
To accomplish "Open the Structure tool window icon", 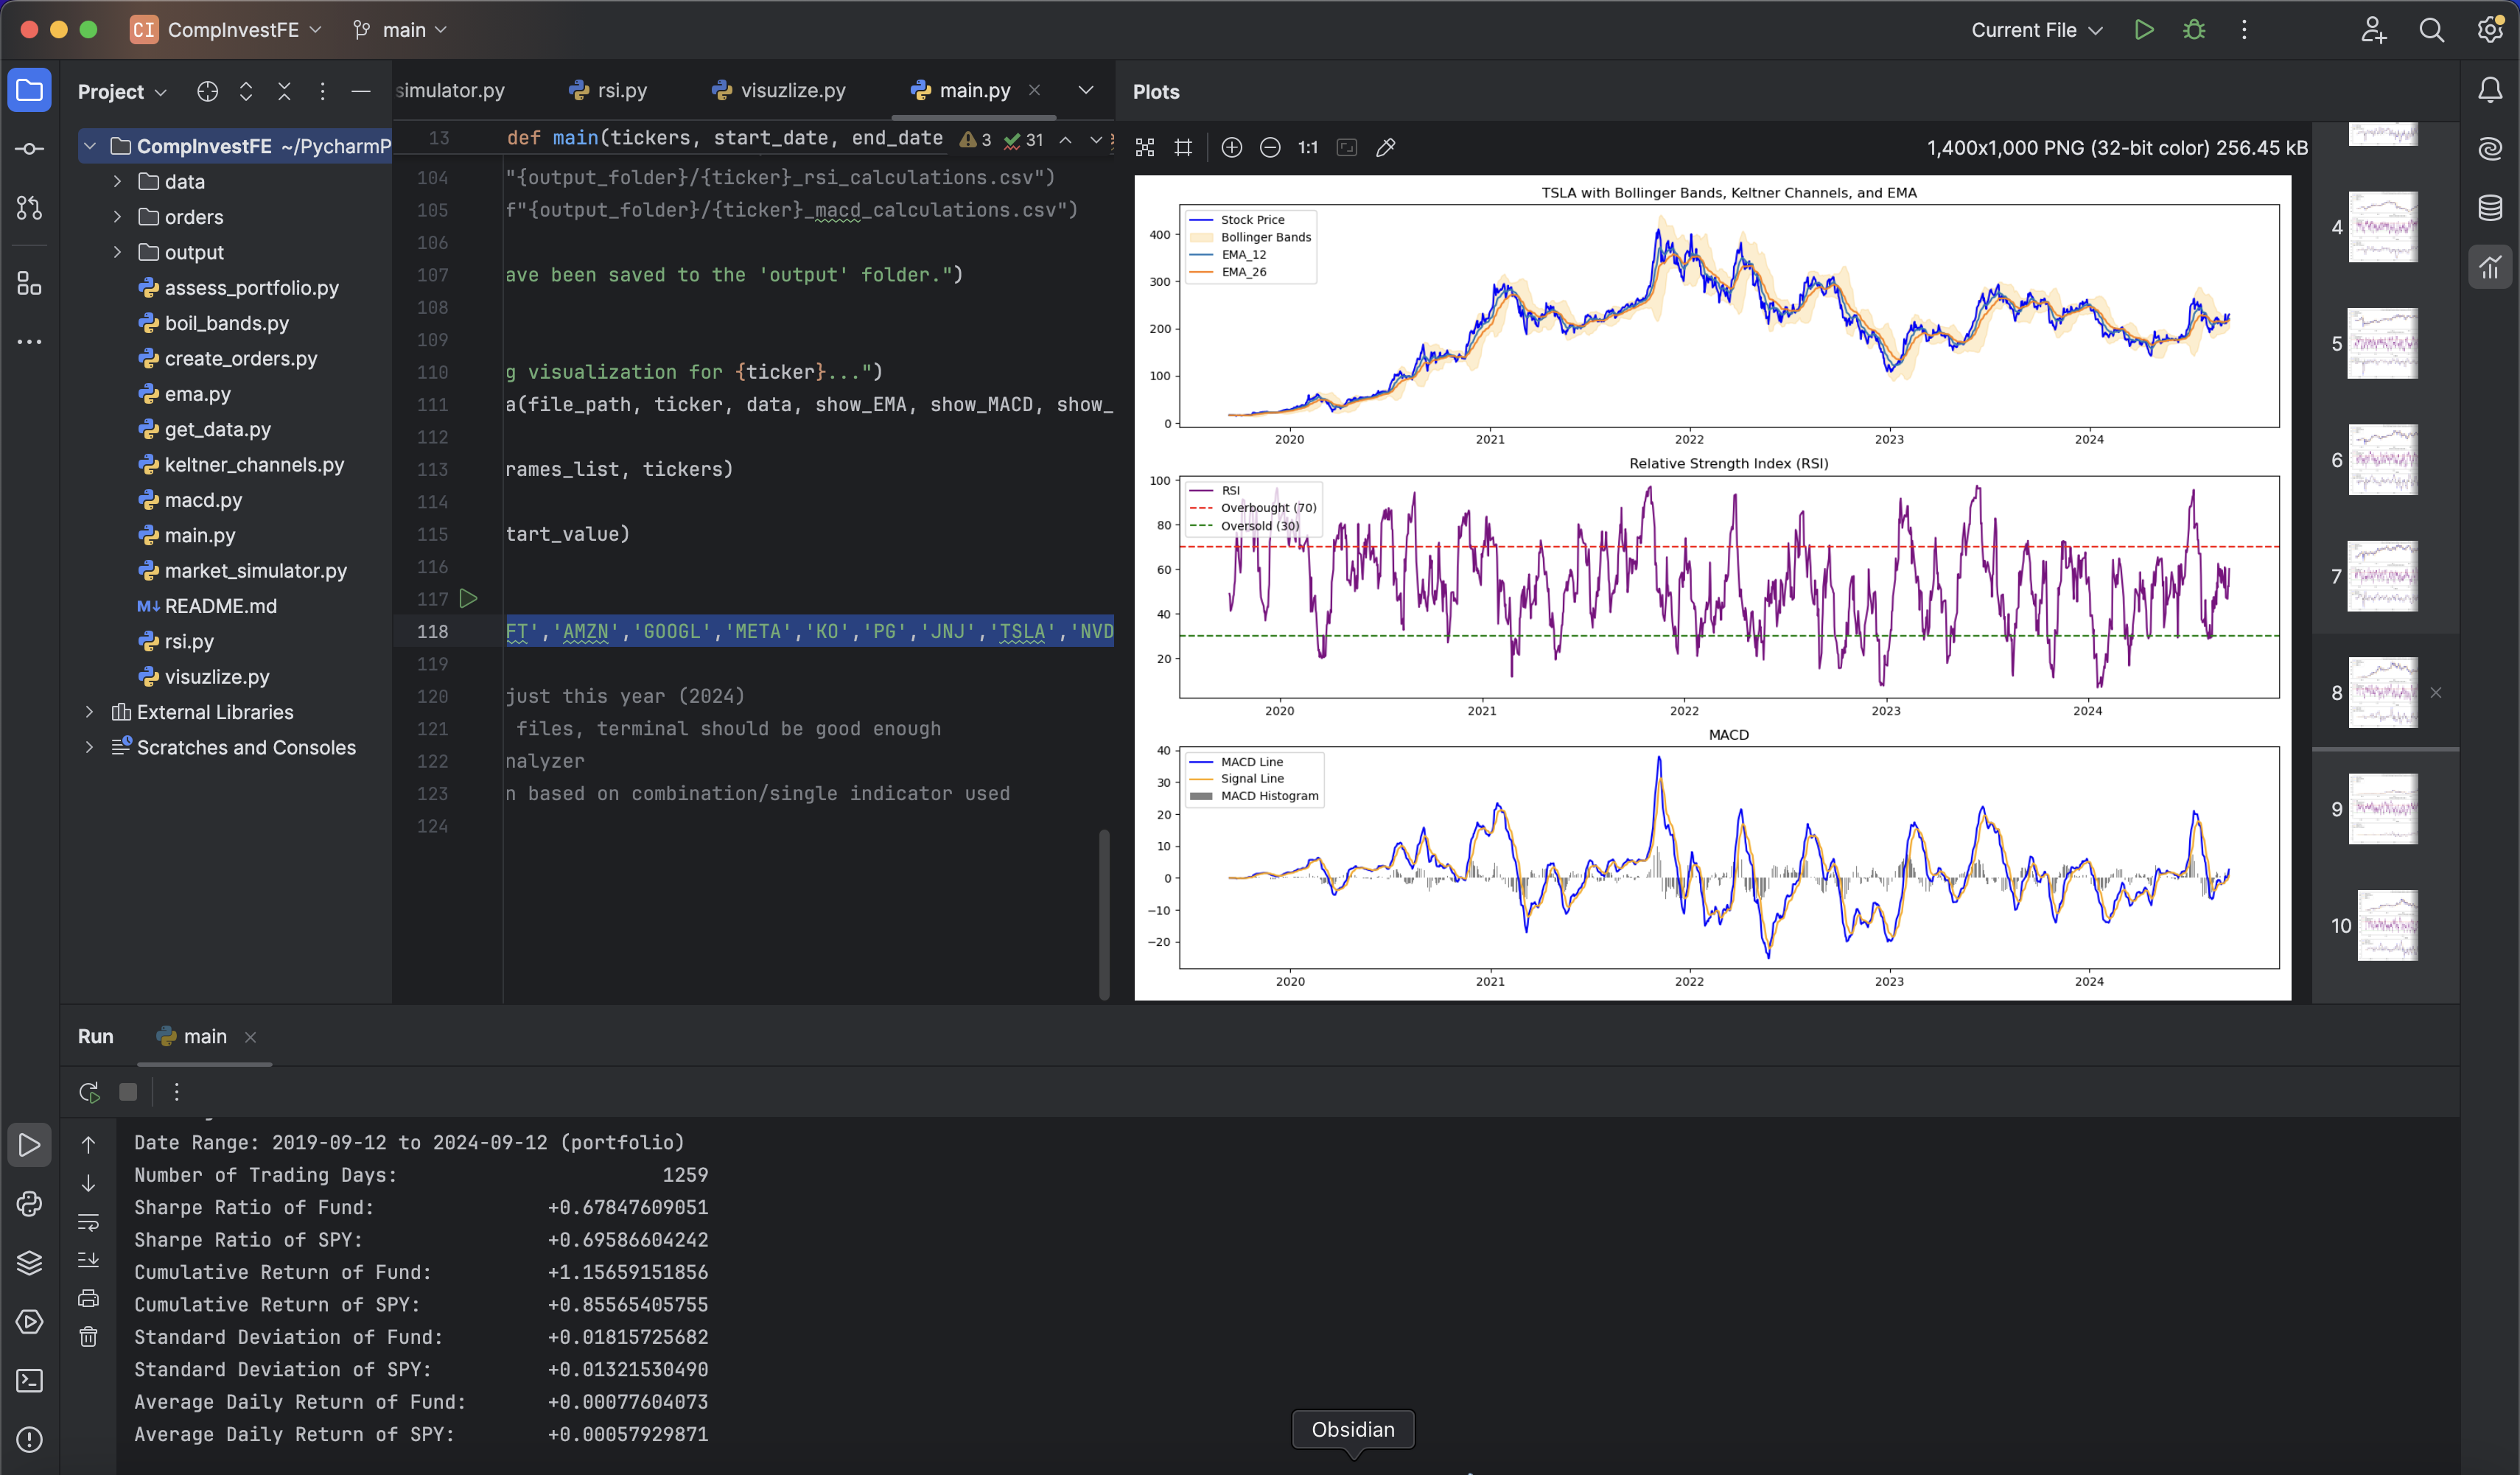I will 29,284.
